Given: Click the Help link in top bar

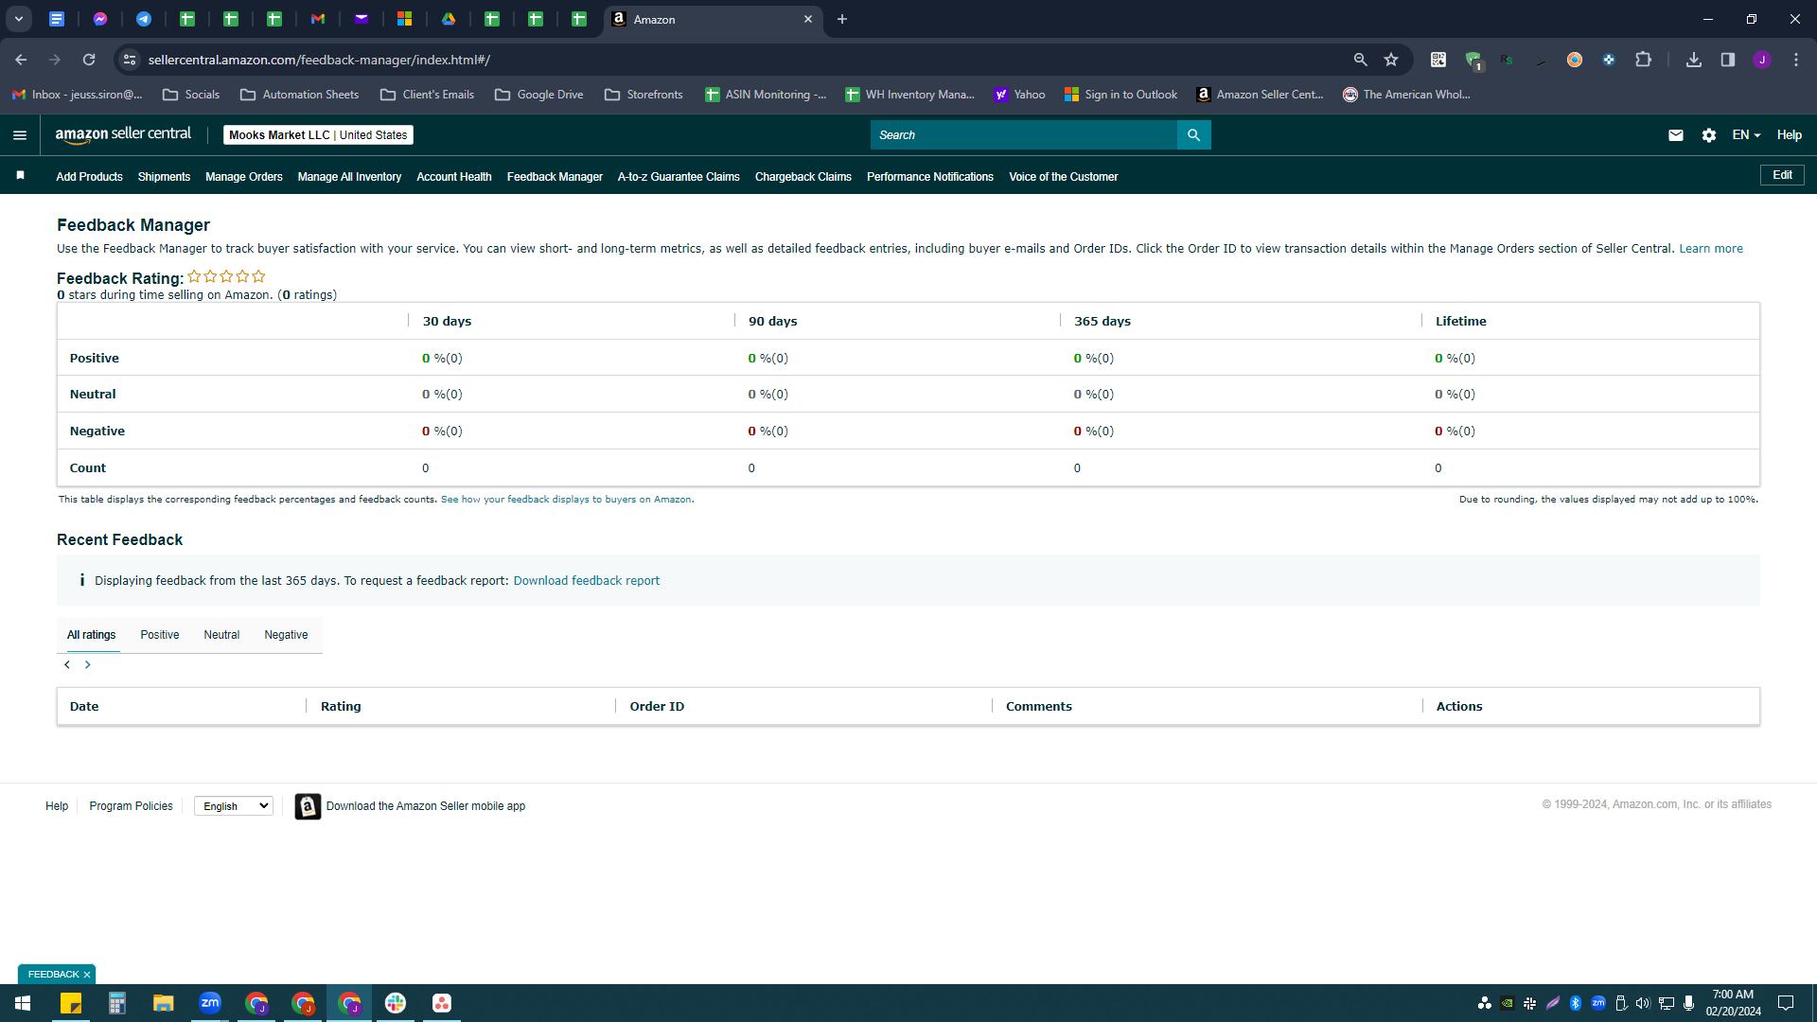Looking at the screenshot, I should point(1789,135).
